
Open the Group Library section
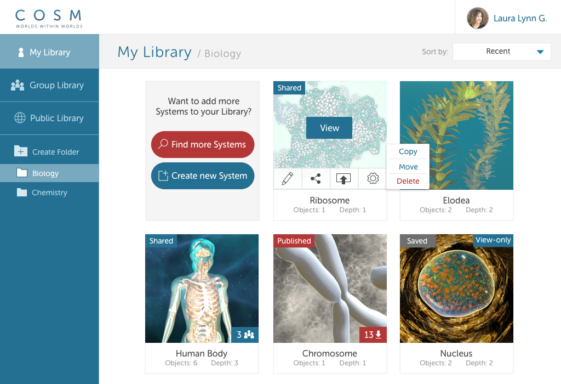[x=49, y=85]
